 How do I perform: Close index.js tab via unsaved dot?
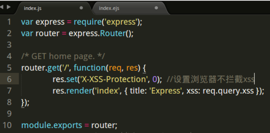pos(81,8)
